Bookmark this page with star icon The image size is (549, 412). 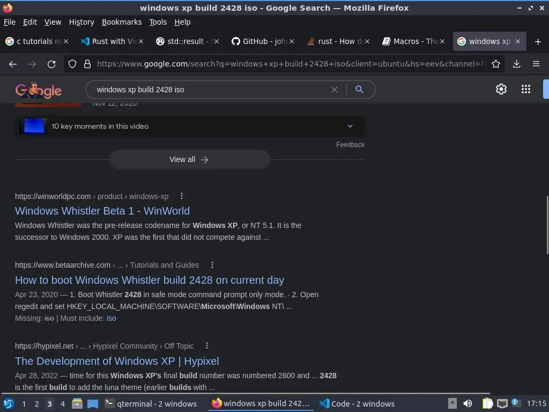coord(496,64)
